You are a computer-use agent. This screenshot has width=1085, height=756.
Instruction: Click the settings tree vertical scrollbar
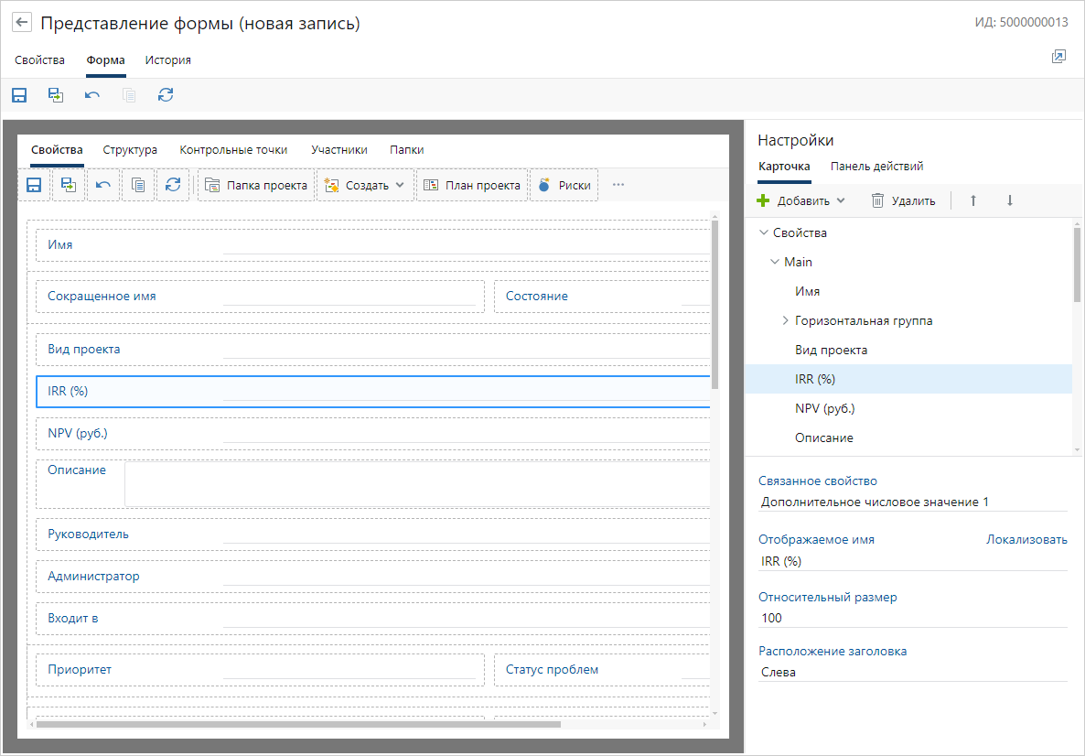coord(1077,265)
